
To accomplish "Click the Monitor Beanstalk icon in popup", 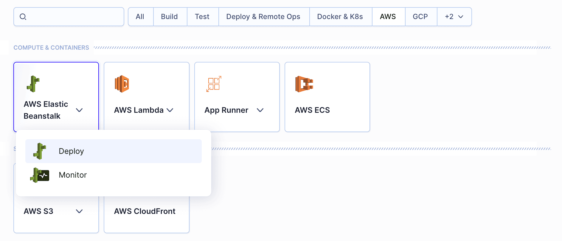I will (x=40, y=175).
